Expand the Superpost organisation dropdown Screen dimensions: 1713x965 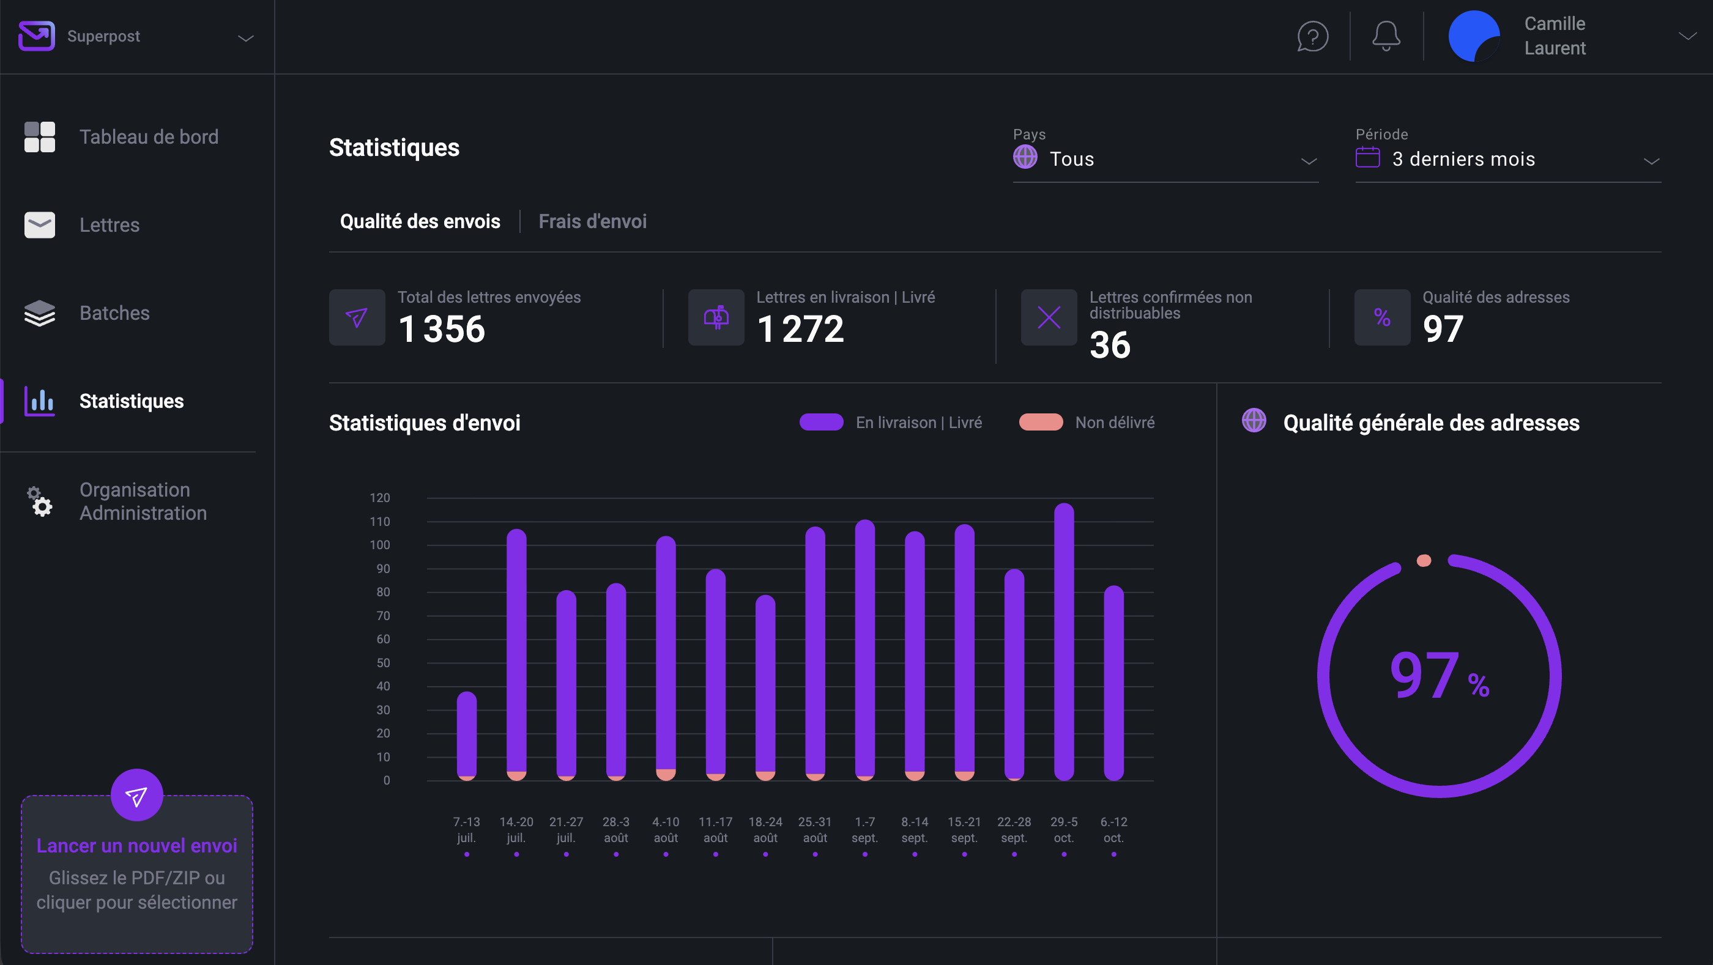[245, 38]
